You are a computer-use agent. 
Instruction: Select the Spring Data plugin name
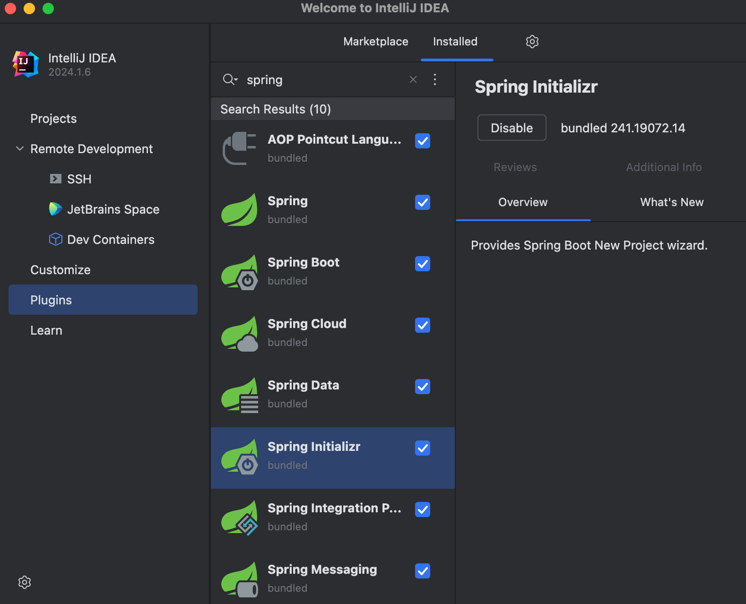[x=304, y=385]
